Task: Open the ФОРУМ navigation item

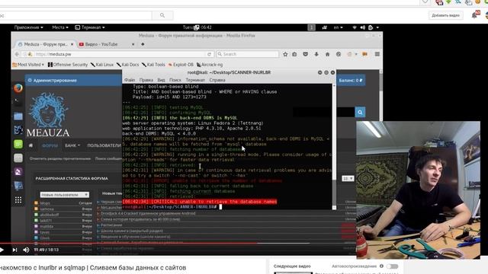Action: tap(50, 145)
